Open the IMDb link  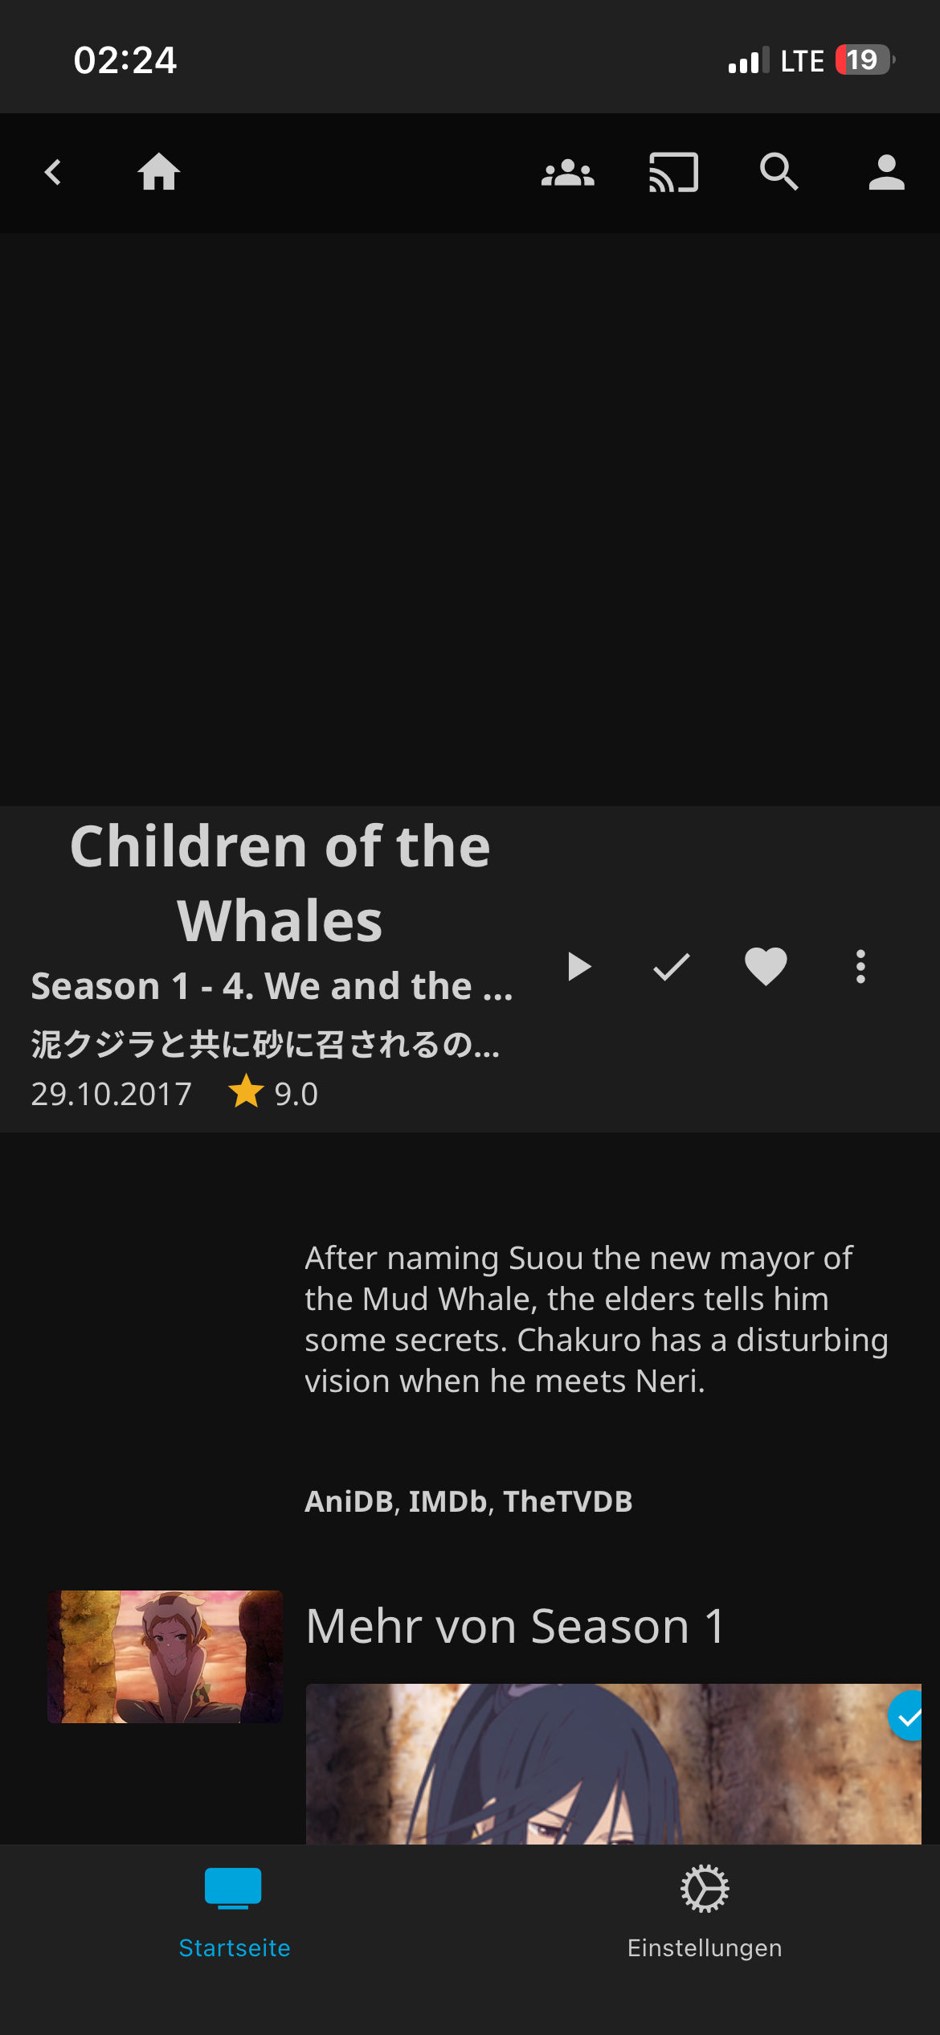tap(448, 1501)
